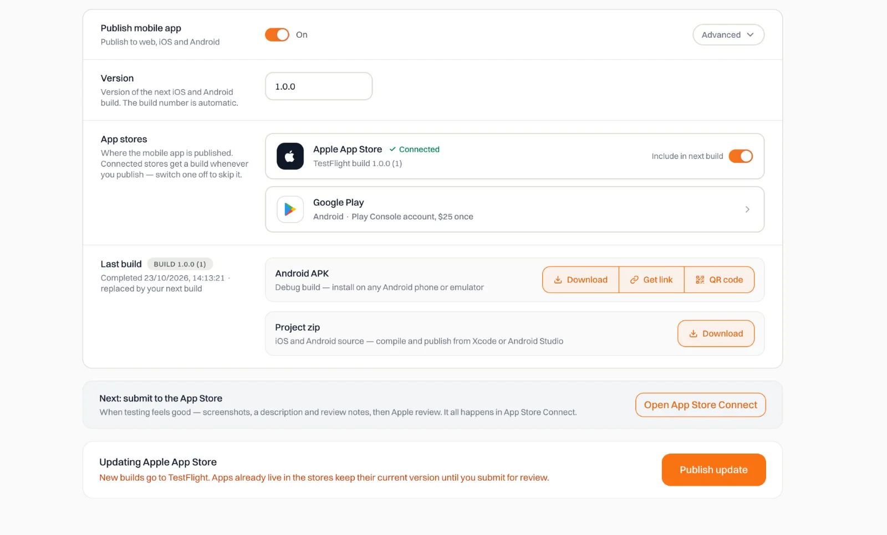The image size is (887, 535).
Task: Select the Google Play store card title
Action: click(x=339, y=203)
